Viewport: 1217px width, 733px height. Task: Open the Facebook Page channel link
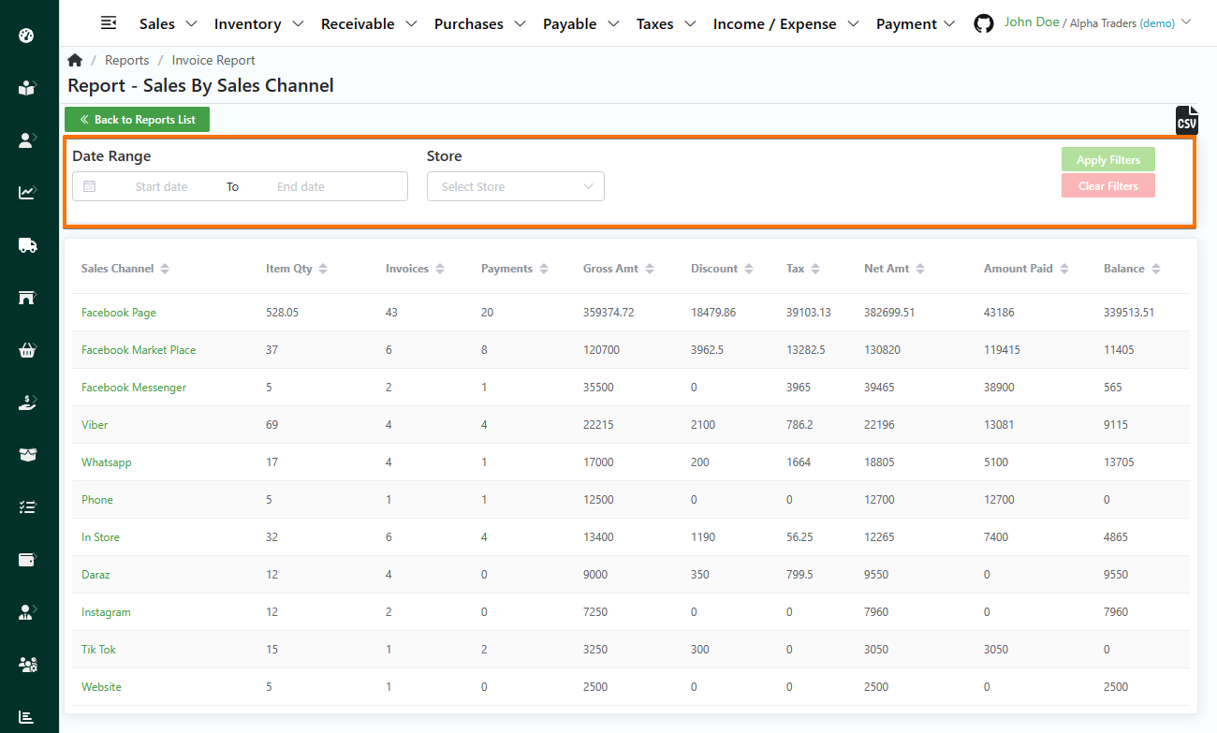pos(119,313)
